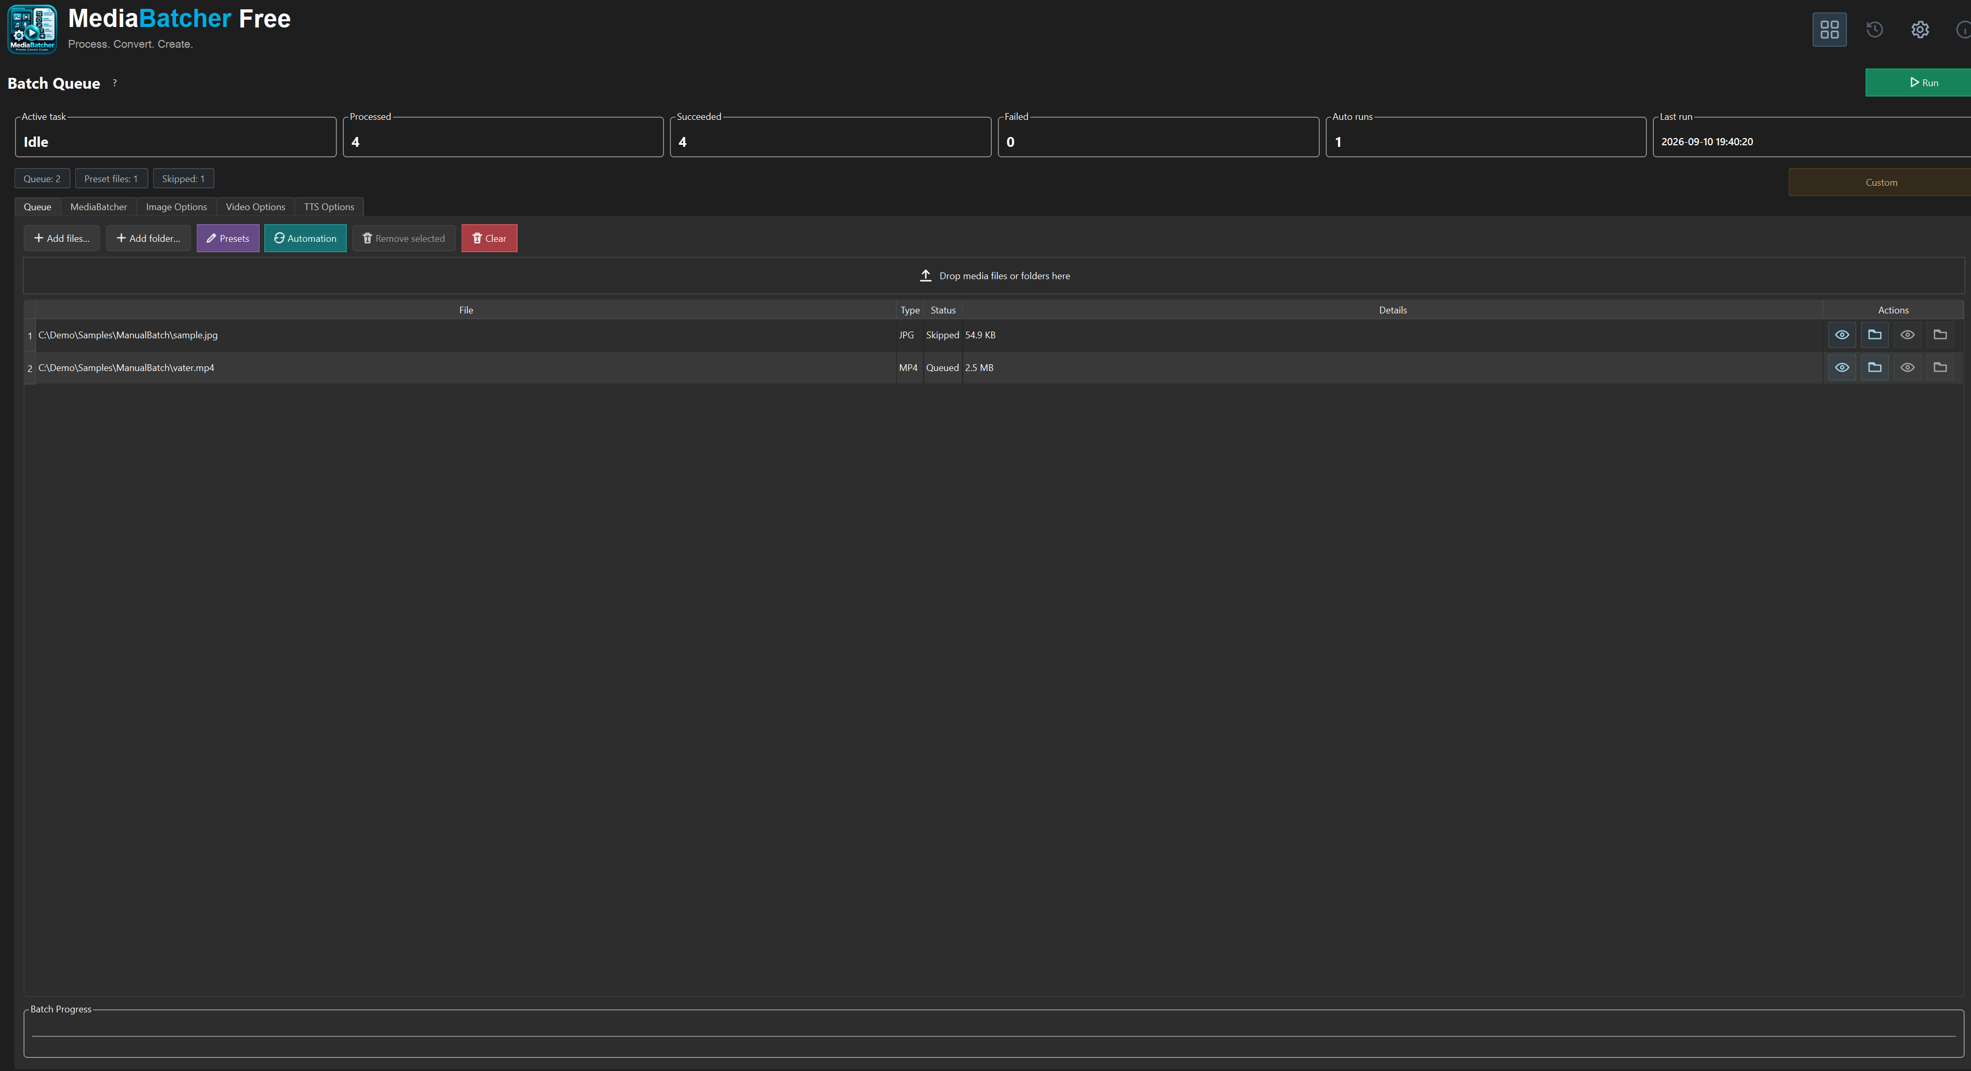Click the grey folder icon in sample.jpg row
The width and height of the screenshot is (1971, 1071).
point(1940,335)
